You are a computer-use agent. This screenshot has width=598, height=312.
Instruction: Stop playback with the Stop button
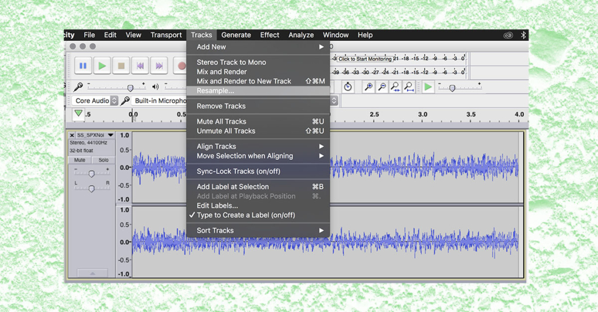pos(121,66)
